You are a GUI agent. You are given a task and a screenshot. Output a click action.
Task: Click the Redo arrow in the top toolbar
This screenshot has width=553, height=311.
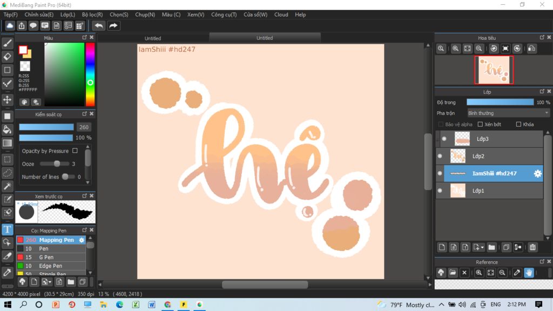click(113, 26)
